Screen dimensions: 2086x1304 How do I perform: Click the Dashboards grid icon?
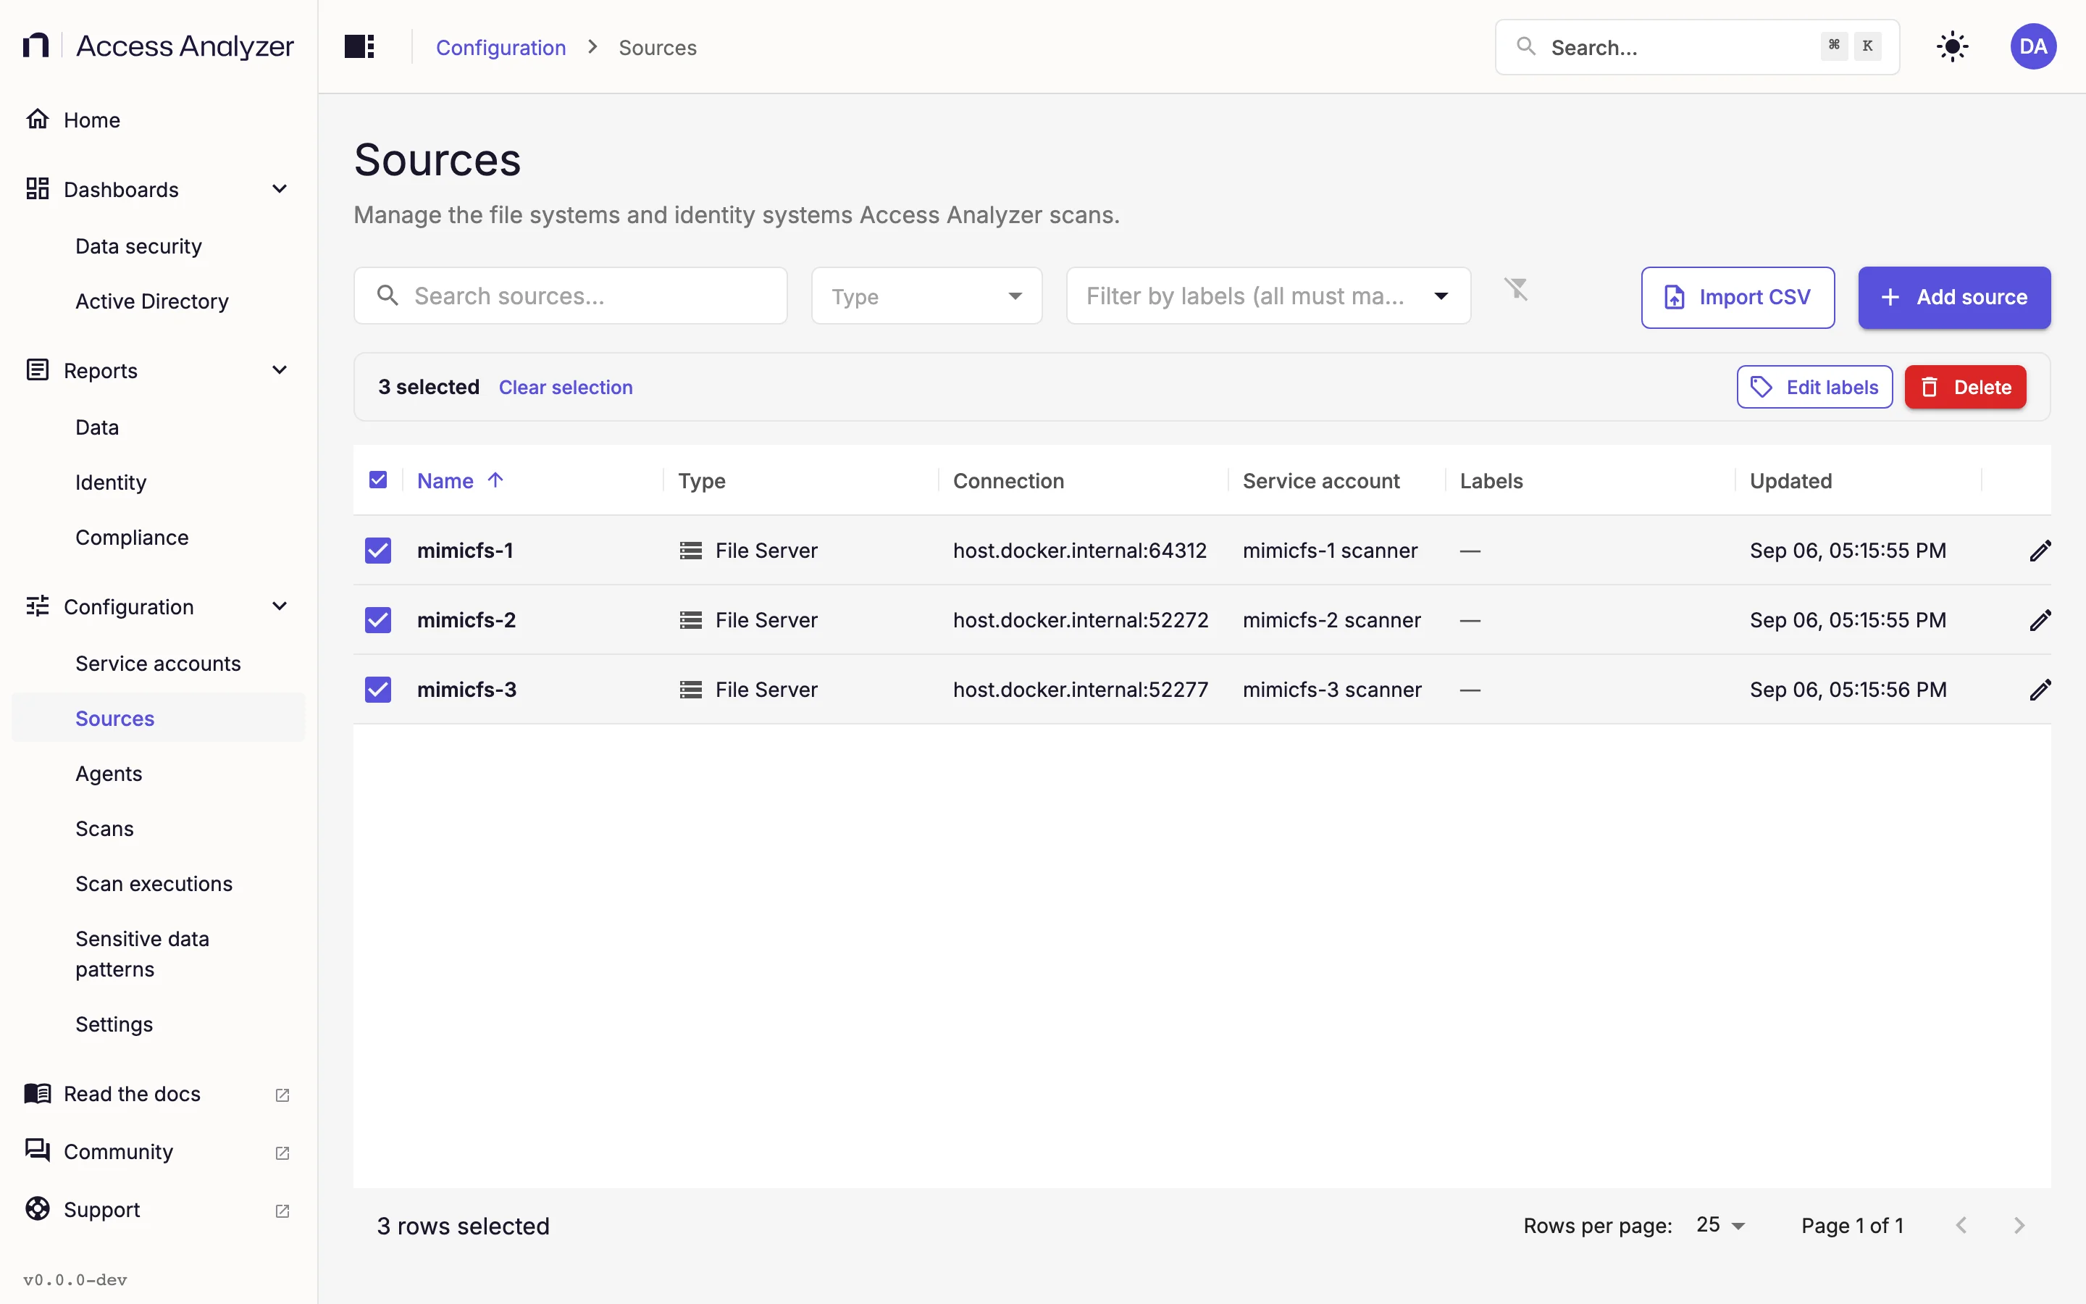37,189
